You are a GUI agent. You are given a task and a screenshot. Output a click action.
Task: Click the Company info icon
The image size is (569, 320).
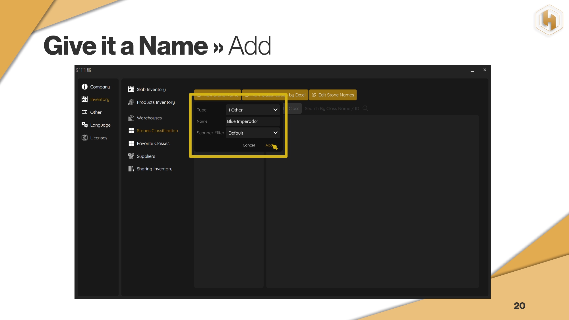pos(84,87)
